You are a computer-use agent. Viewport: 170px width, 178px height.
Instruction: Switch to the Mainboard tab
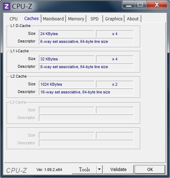pos(53,19)
